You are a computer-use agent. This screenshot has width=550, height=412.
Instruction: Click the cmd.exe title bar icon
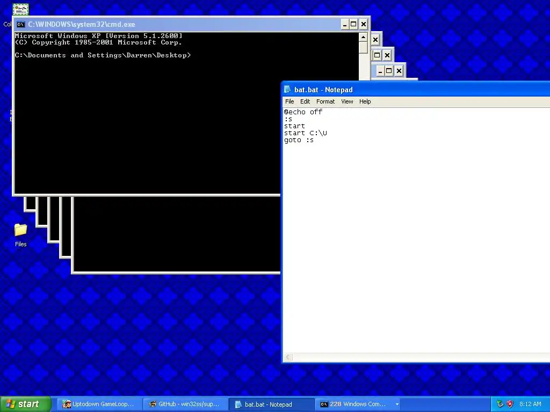pyautogui.click(x=21, y=24)
